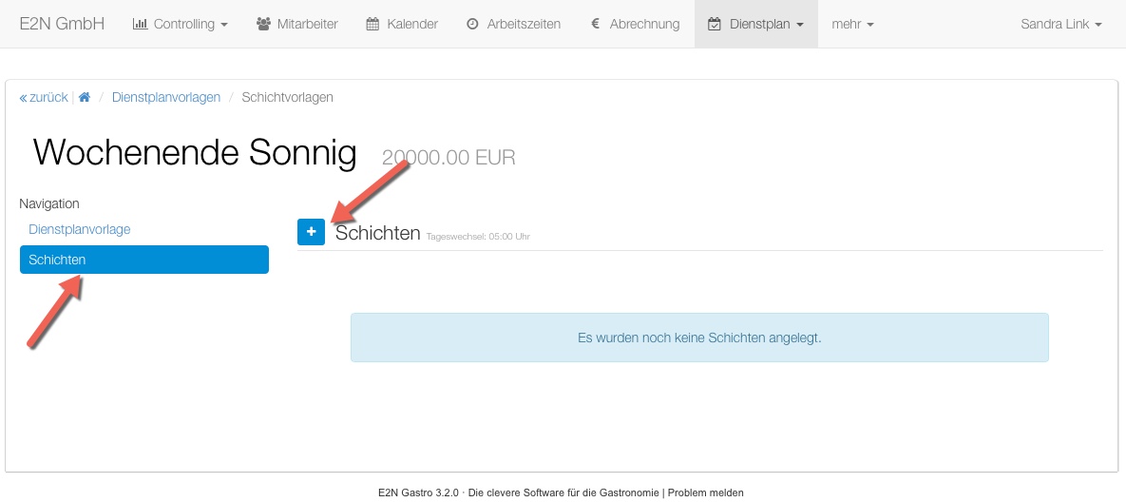Open Abrechnung in the navbar
The image size is (1126, 502).
pyautogui.click(x=636, y=24)
